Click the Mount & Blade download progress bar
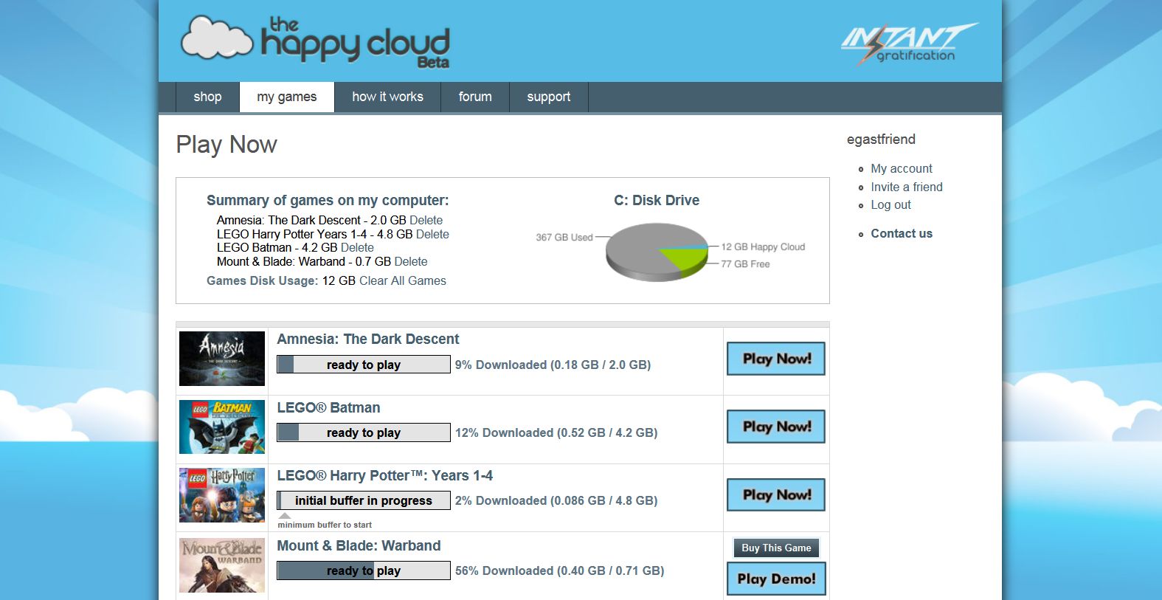This screenshot has height=600, width=1162. (x=364, y=570)
